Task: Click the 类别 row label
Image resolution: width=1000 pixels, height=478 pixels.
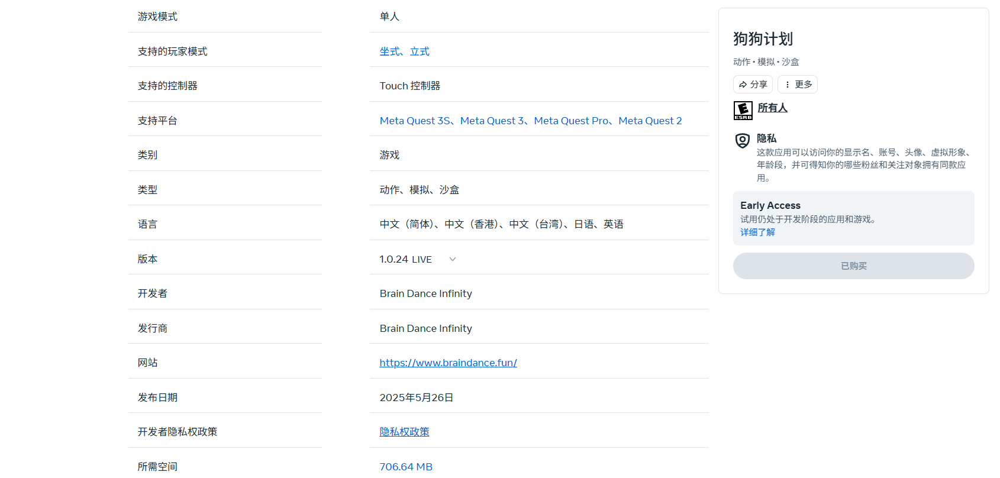Action: [x=147, y=155]
